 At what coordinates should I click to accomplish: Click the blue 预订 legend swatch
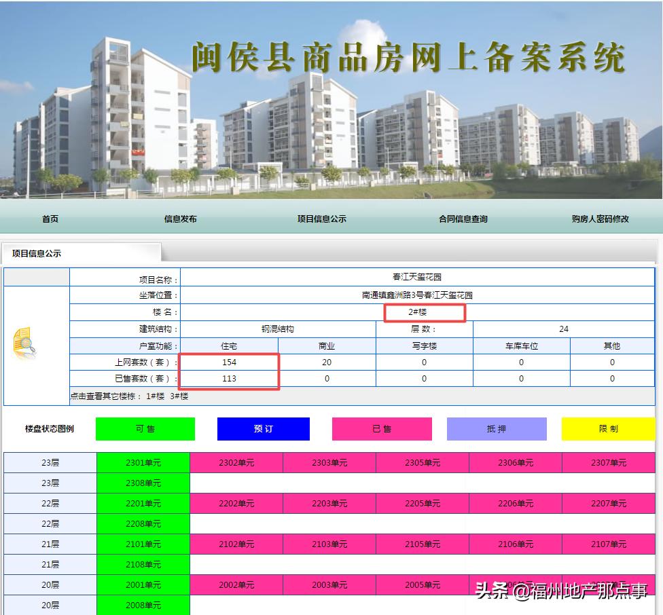pos(263,429)
